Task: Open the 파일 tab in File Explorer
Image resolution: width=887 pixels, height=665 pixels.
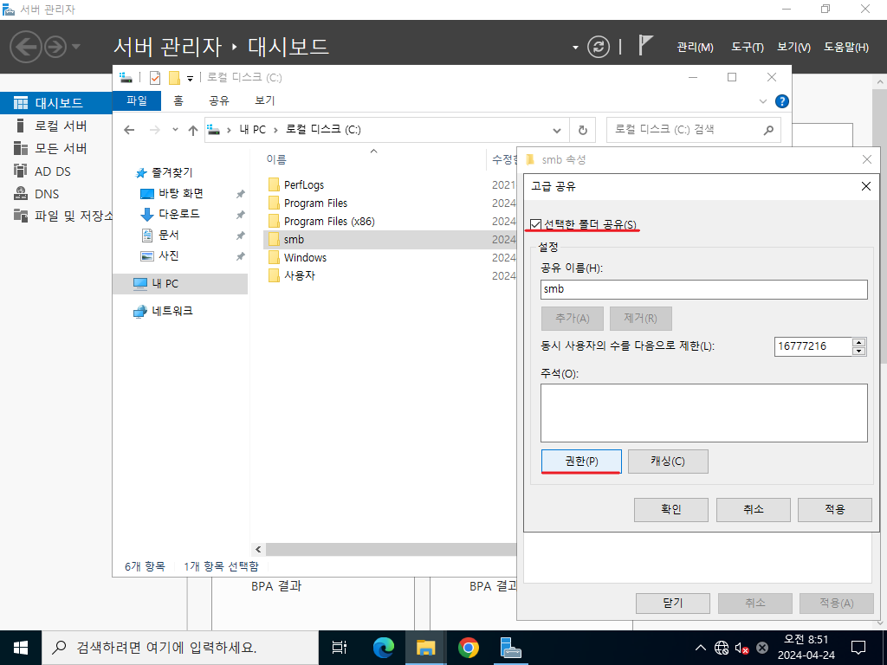Action: click(137, 100)
